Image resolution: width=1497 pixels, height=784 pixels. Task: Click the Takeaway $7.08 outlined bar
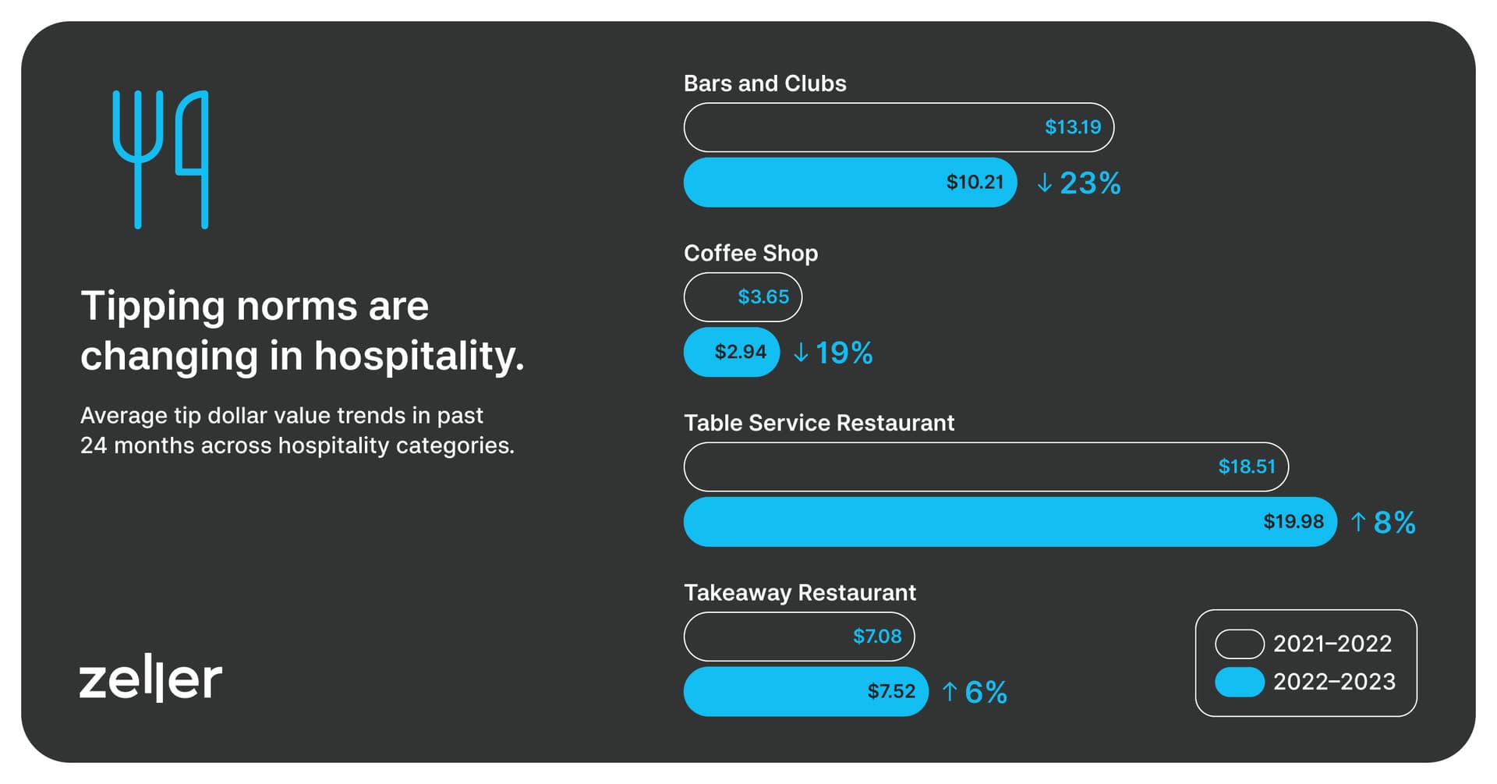click(798, 637)
